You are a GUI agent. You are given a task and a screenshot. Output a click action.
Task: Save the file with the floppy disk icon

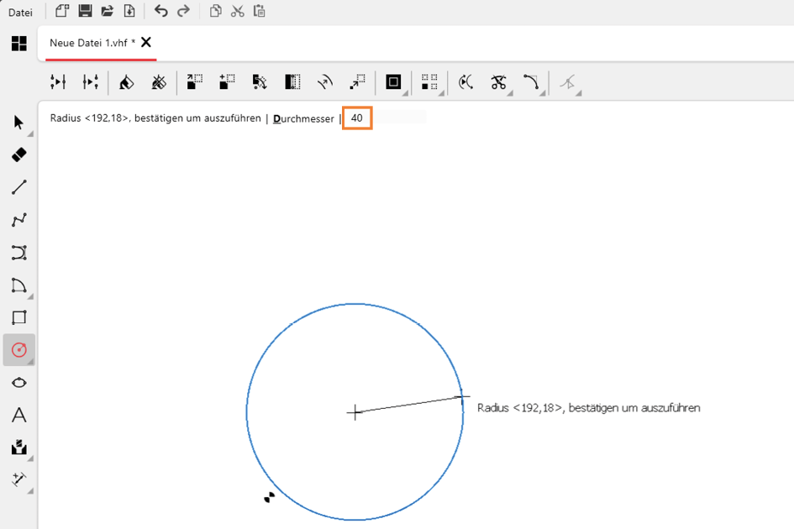(x=85, y=11)
